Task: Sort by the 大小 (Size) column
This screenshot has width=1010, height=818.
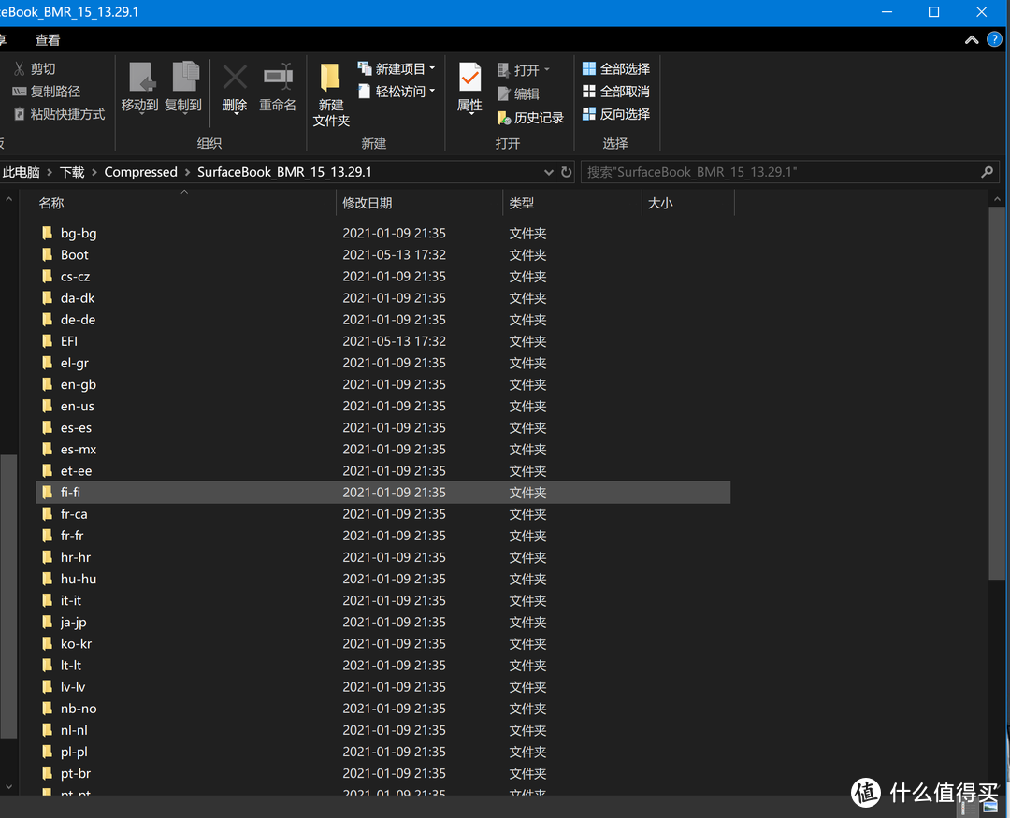Action: tap(660, 203)
